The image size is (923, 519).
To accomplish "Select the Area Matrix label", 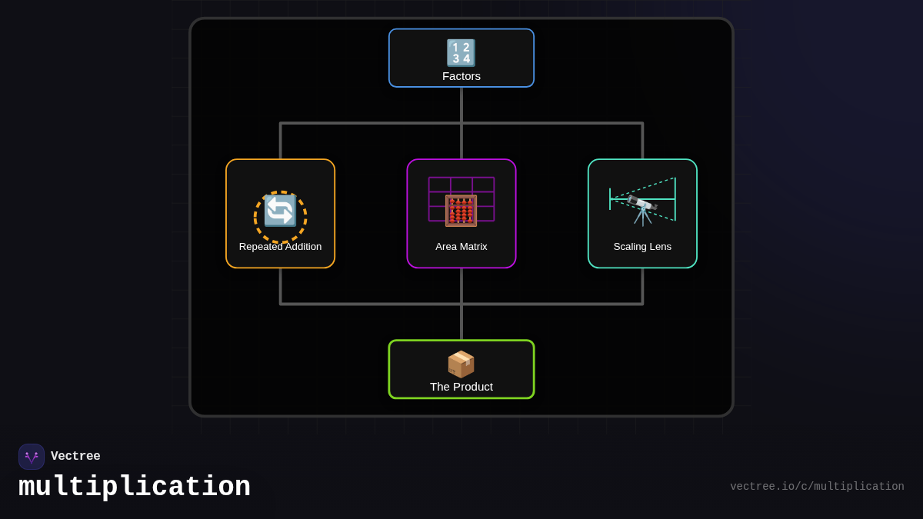I will tap(461, 247).
